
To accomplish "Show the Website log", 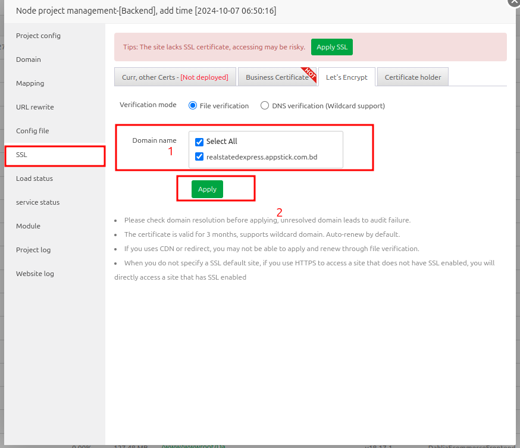I will 35,274.
